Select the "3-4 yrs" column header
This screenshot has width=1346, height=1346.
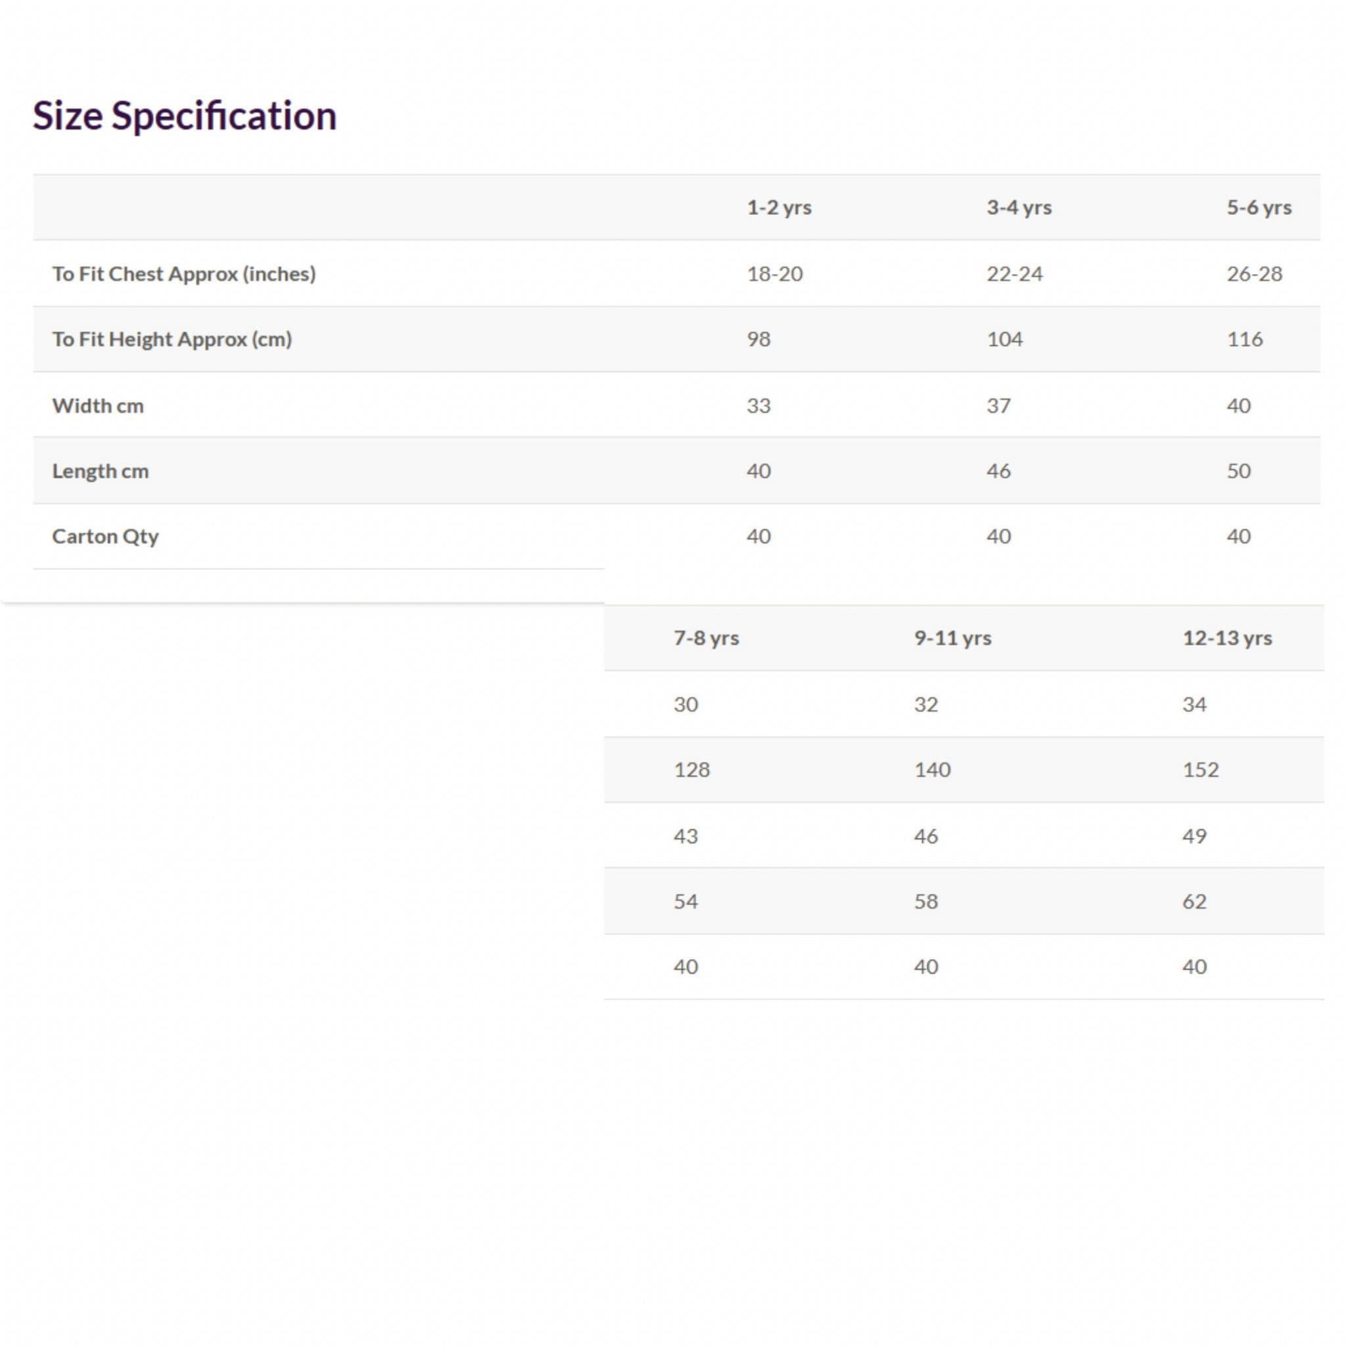(1019, 208)
